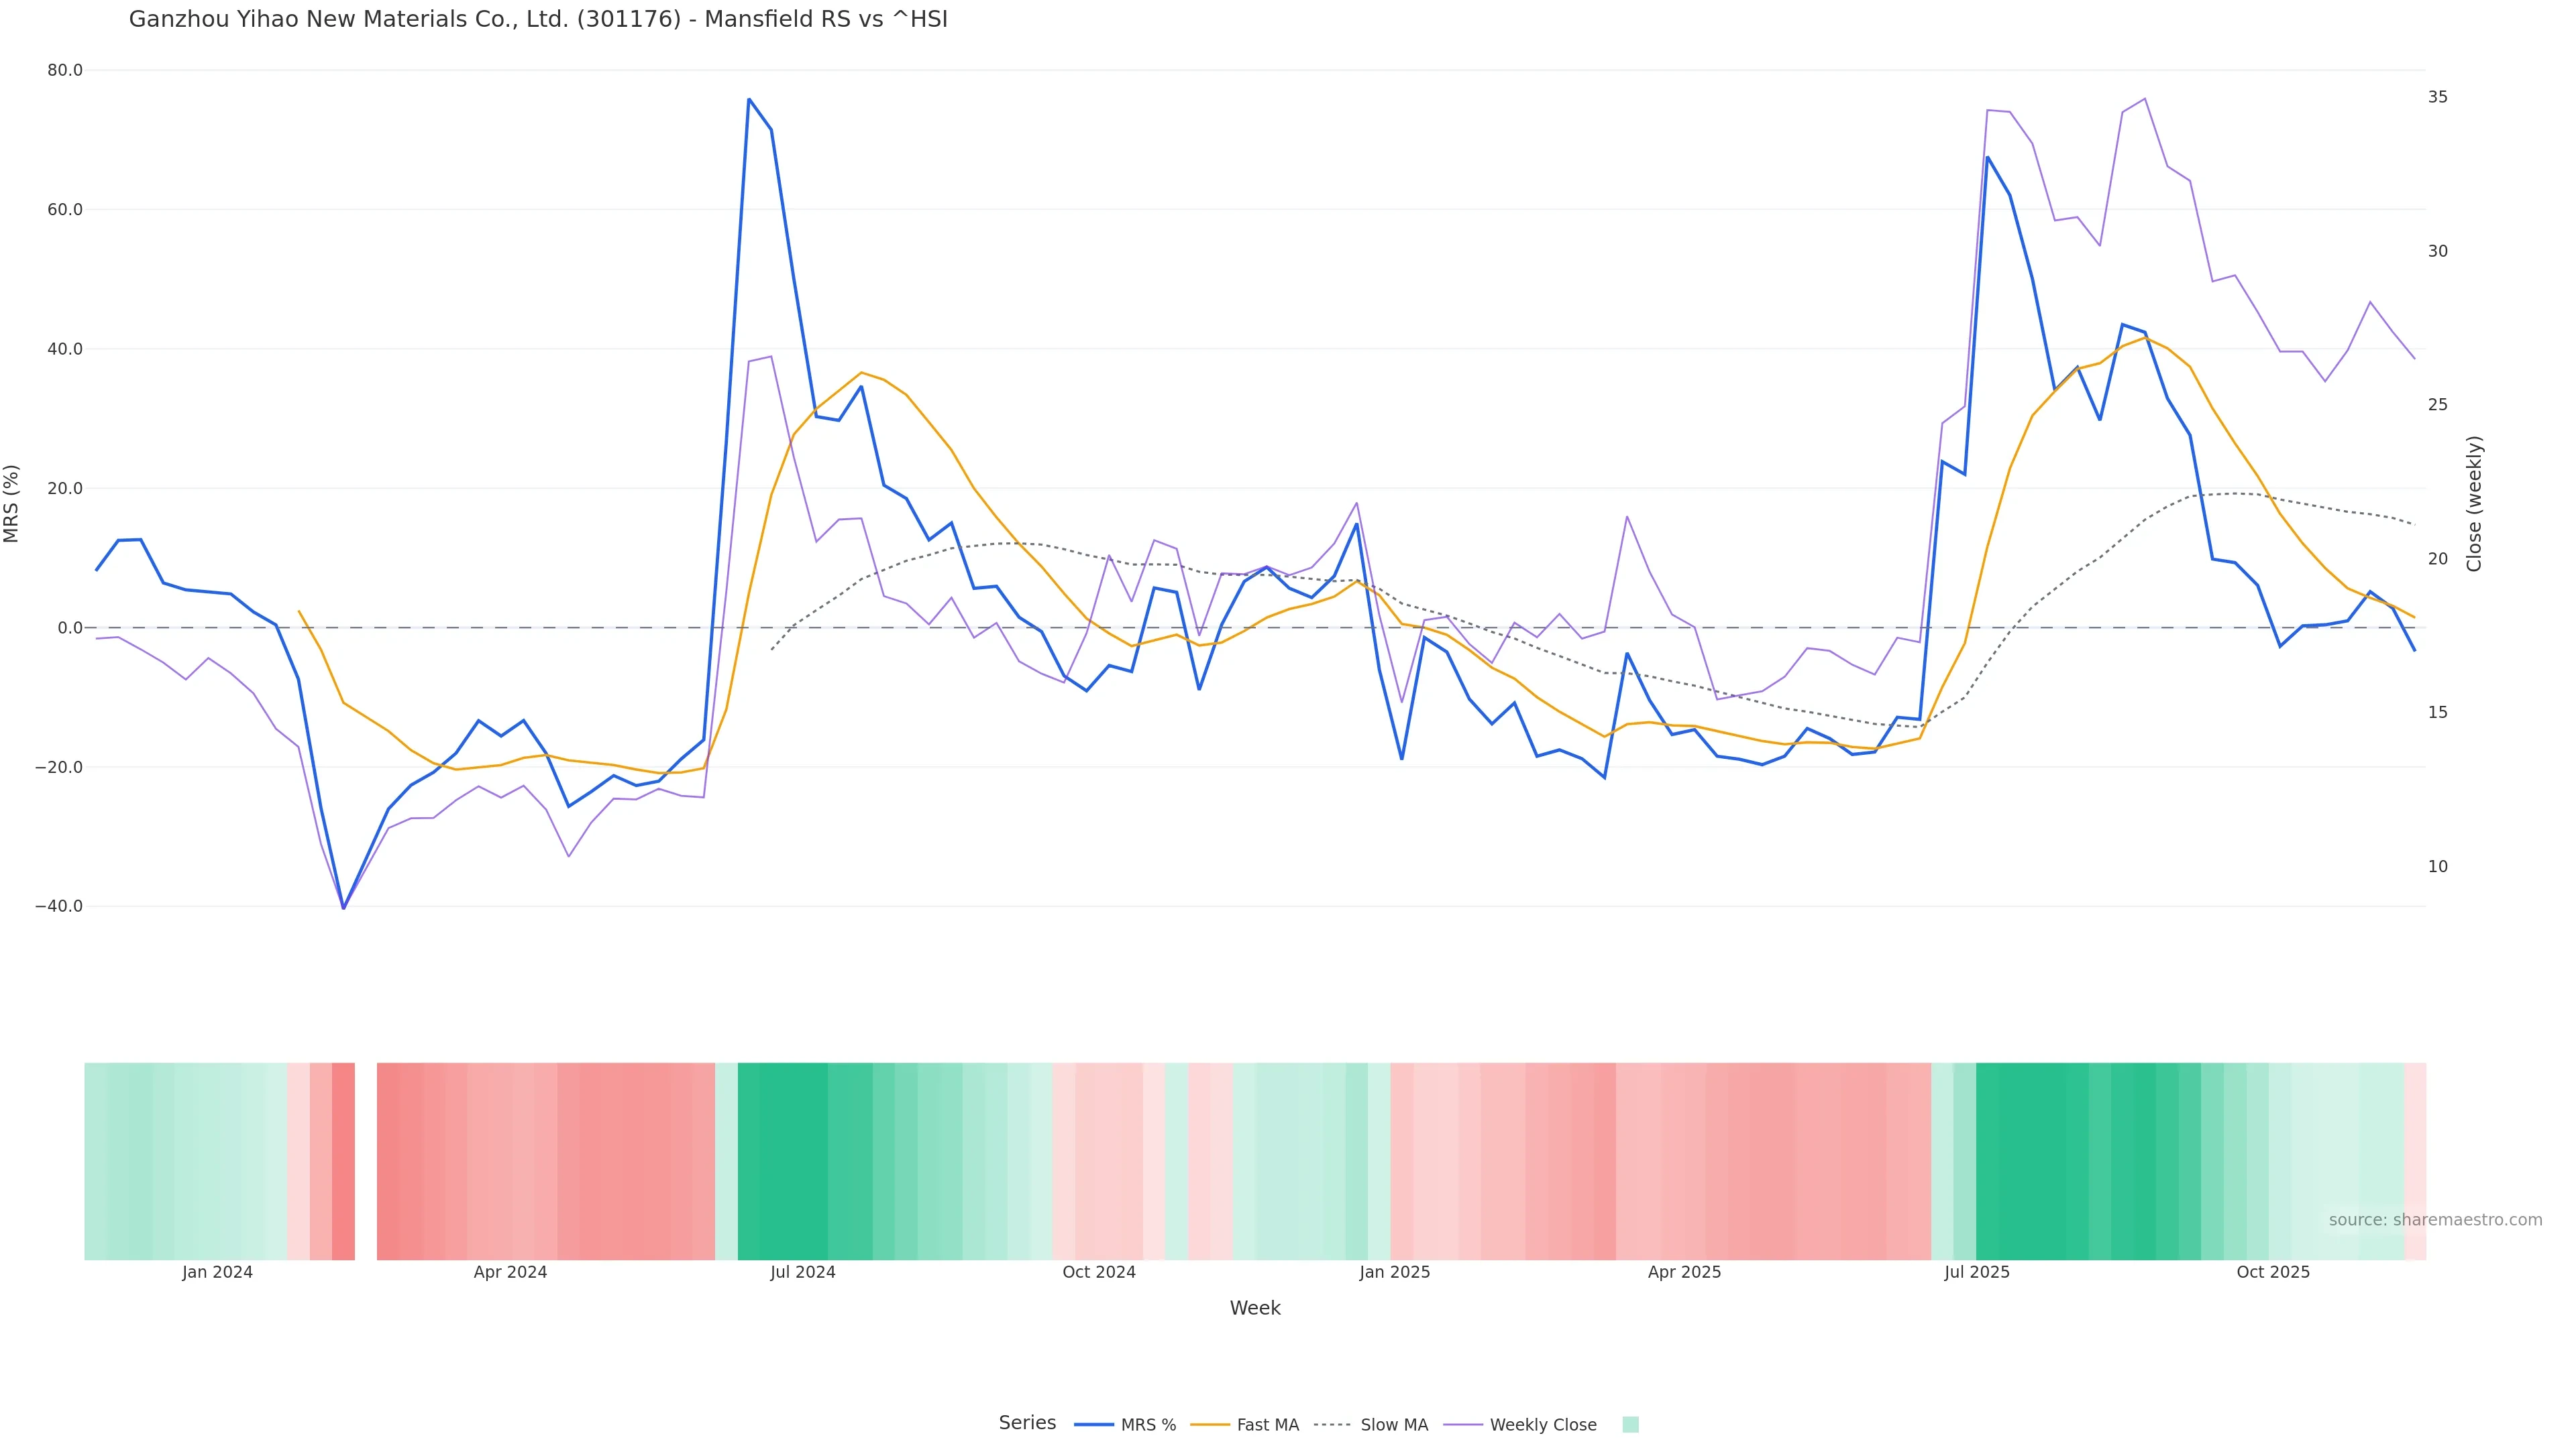This screenshot has height=1448, width=2576.
Task: Click the MRS (%) y-axis title
Action: 12,503
